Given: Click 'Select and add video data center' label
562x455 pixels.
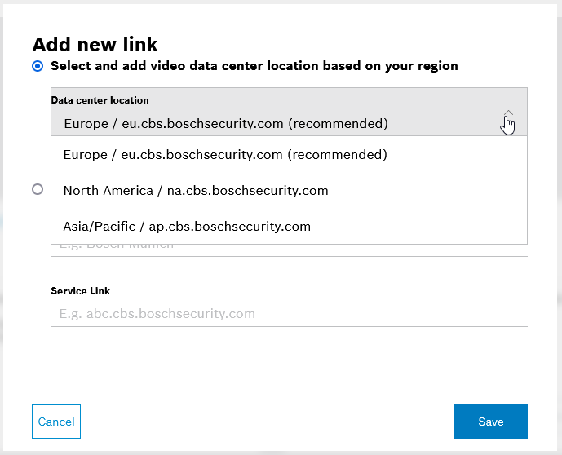Looking at the screenshot, I should (x=254, y=66).
